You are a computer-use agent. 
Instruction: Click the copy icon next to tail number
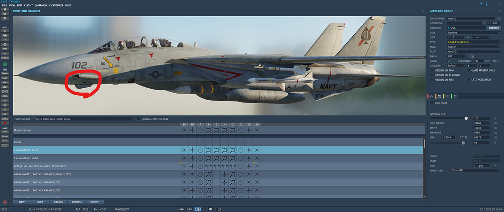tap(473, 56)
